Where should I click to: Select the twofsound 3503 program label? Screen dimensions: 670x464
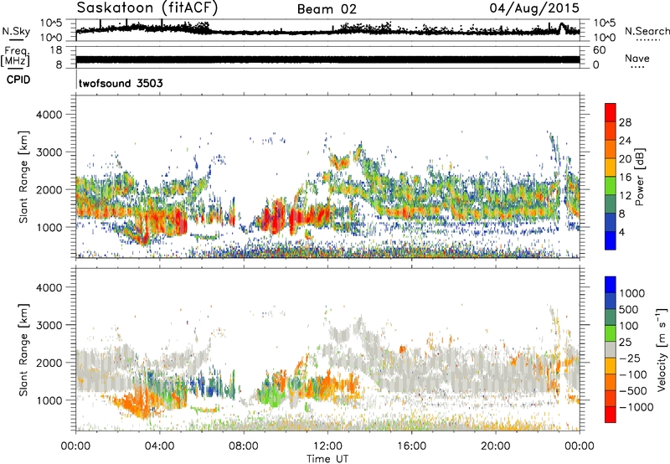click(x=121, y=83)
